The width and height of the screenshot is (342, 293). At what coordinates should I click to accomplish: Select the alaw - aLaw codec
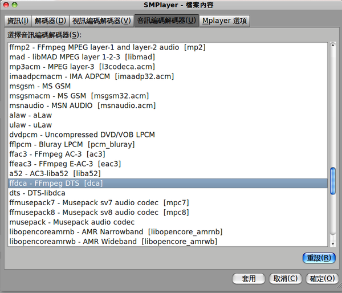(168, 115)
